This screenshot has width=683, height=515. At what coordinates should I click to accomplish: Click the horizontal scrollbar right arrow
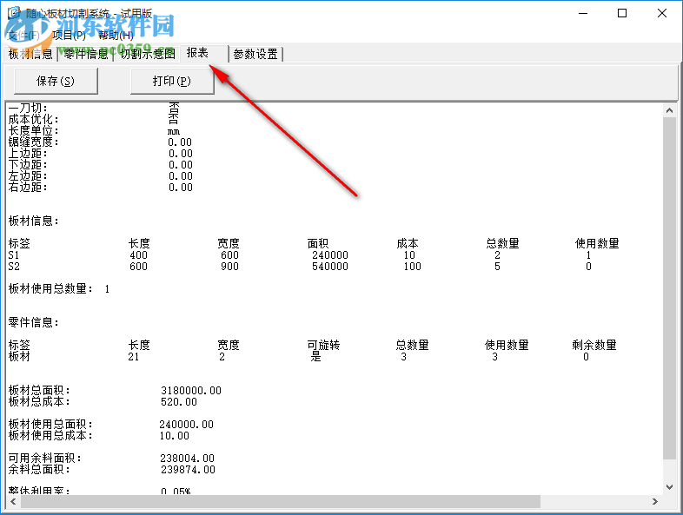click(x=655, y=501)
